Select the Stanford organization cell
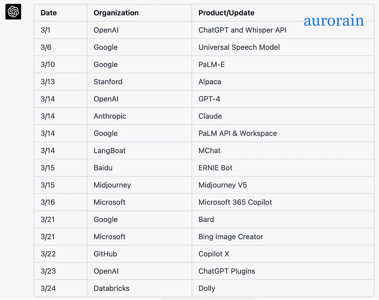The width and height of the screenshot is (379, 300). [x=108, y=82]
